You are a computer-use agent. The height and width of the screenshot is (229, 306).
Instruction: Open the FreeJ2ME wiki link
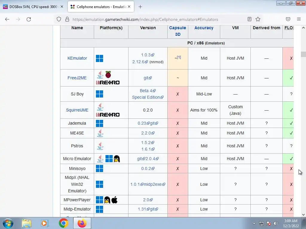tap(77, 78)
